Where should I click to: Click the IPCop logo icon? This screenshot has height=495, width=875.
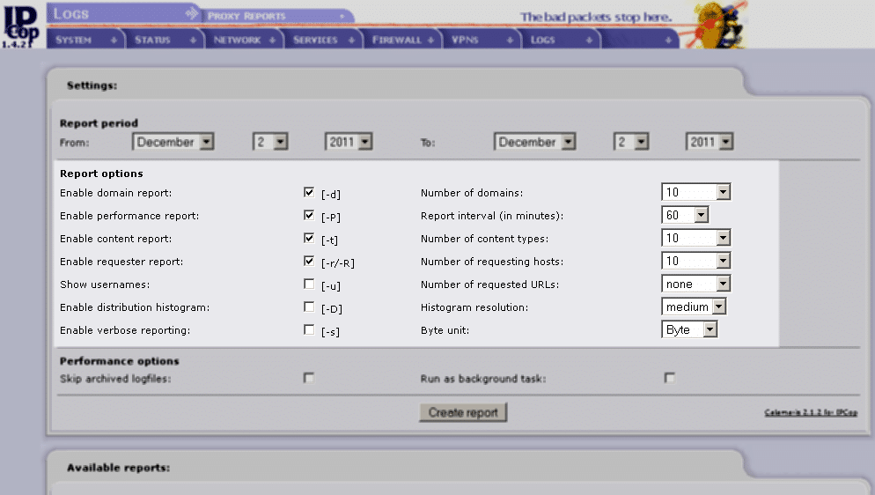click(x=19, y=23)
